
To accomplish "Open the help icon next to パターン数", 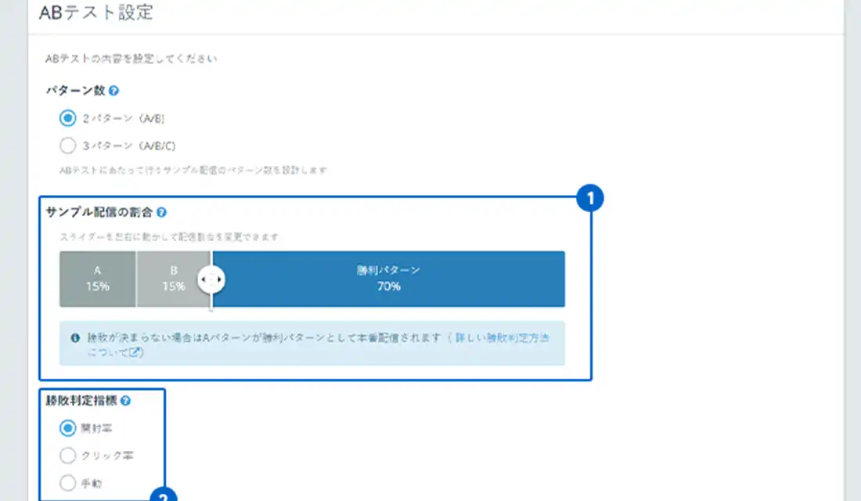I will pyautogui.click(x=113, y=91).
